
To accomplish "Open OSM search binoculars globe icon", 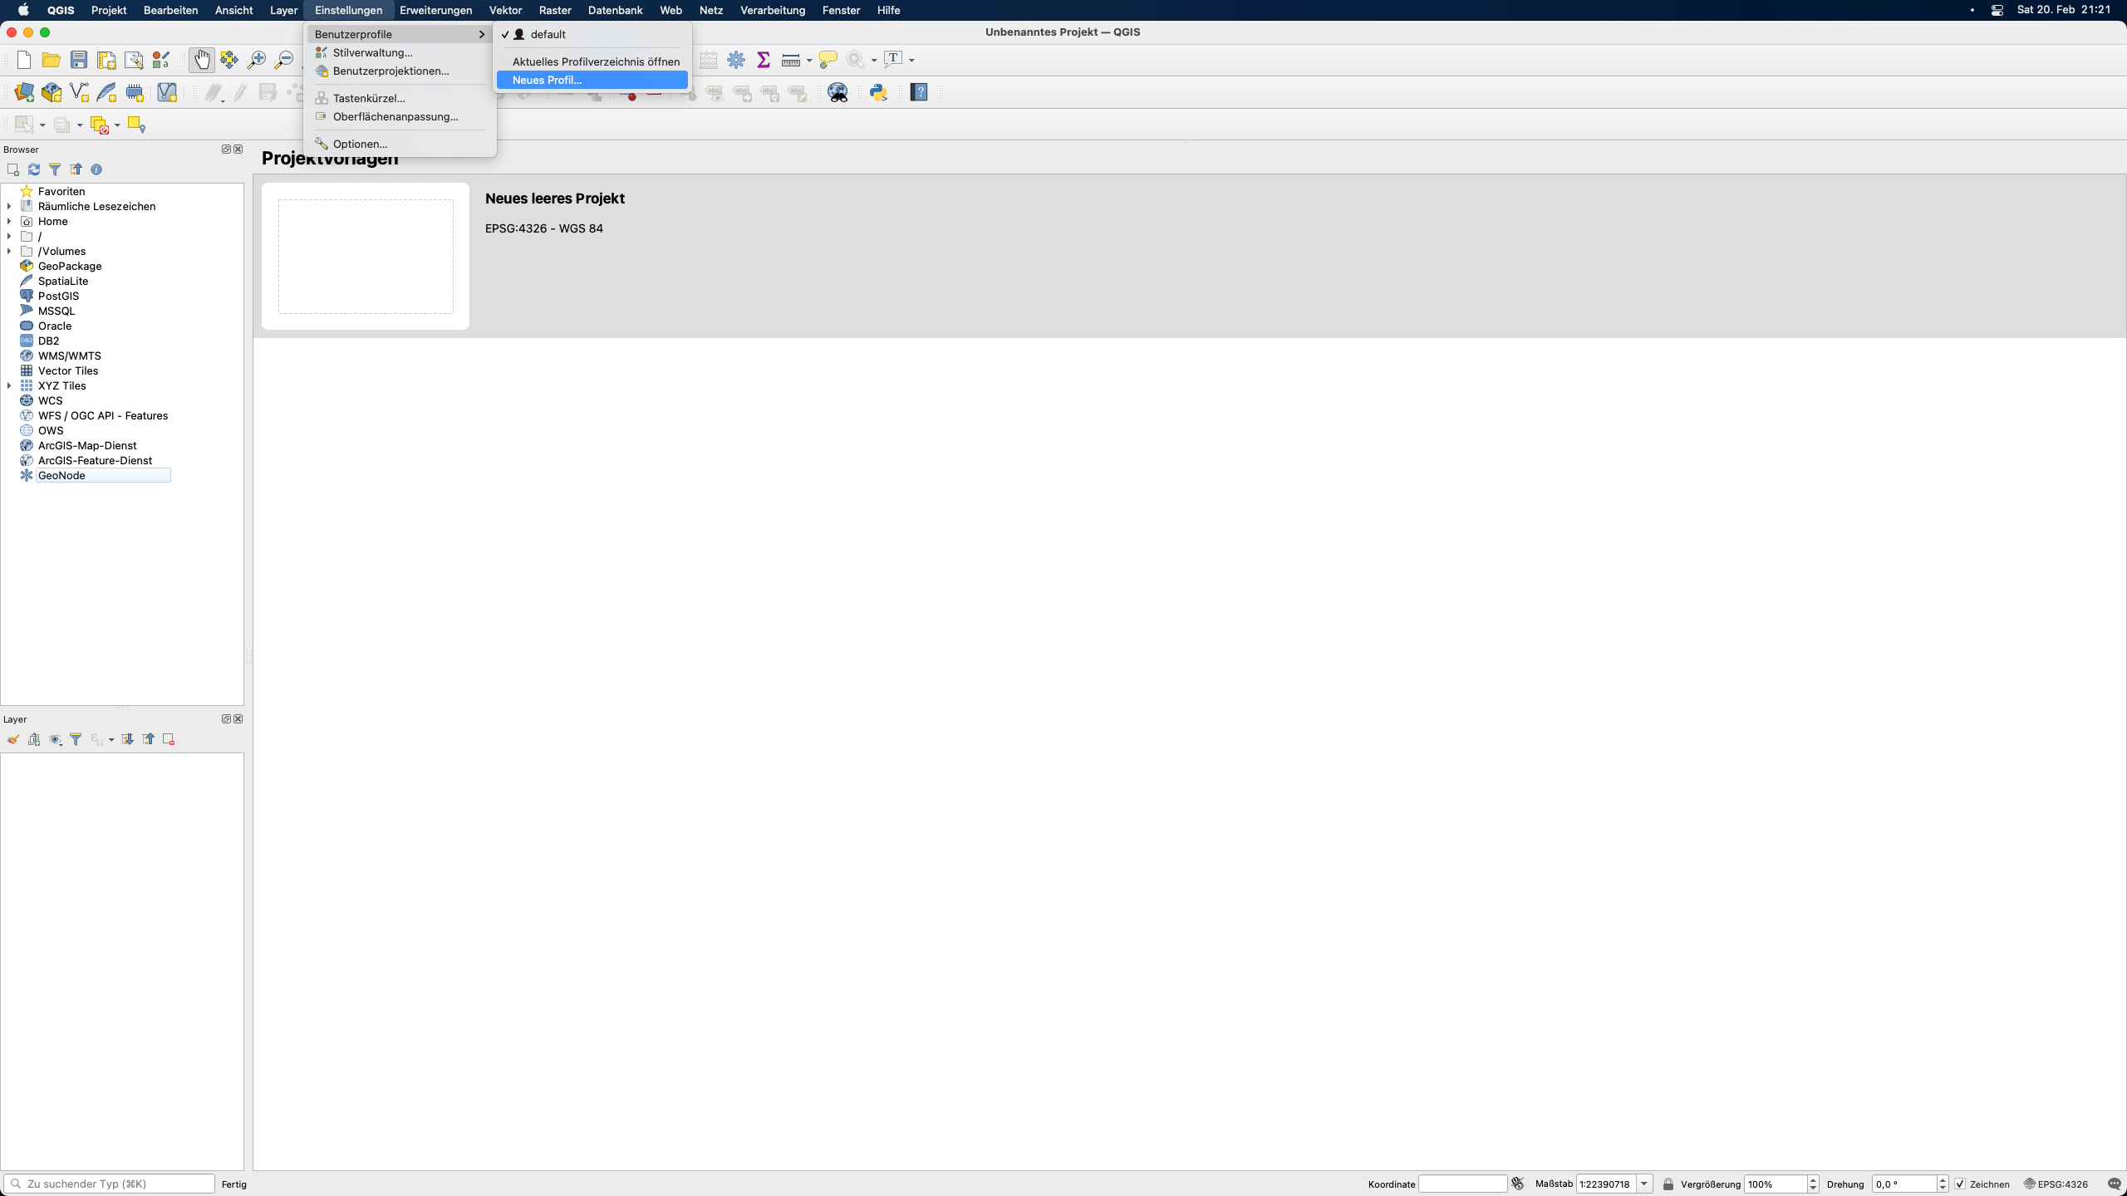I will 838,92.
